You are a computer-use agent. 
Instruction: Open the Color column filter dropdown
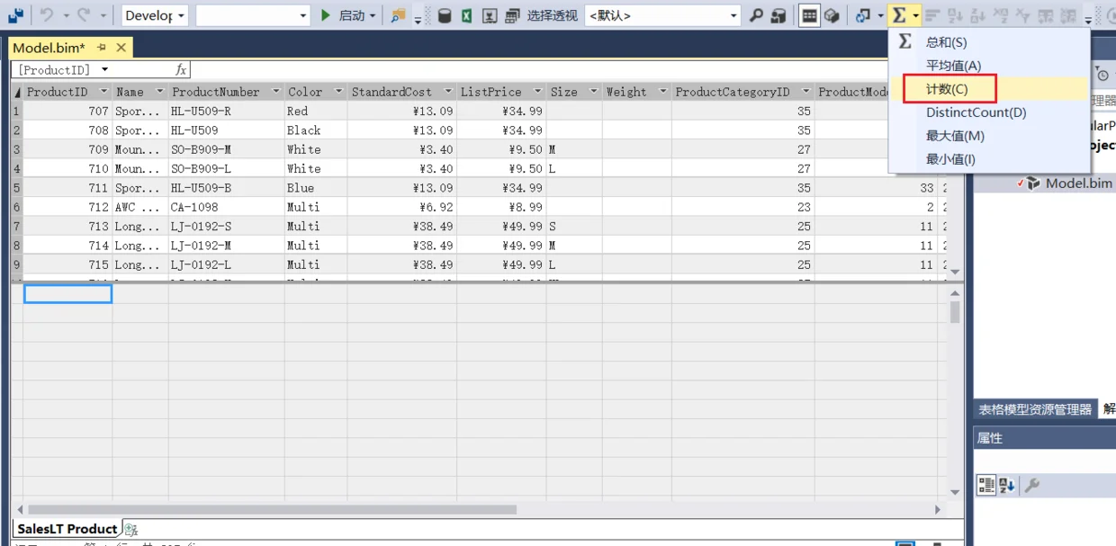339,92
